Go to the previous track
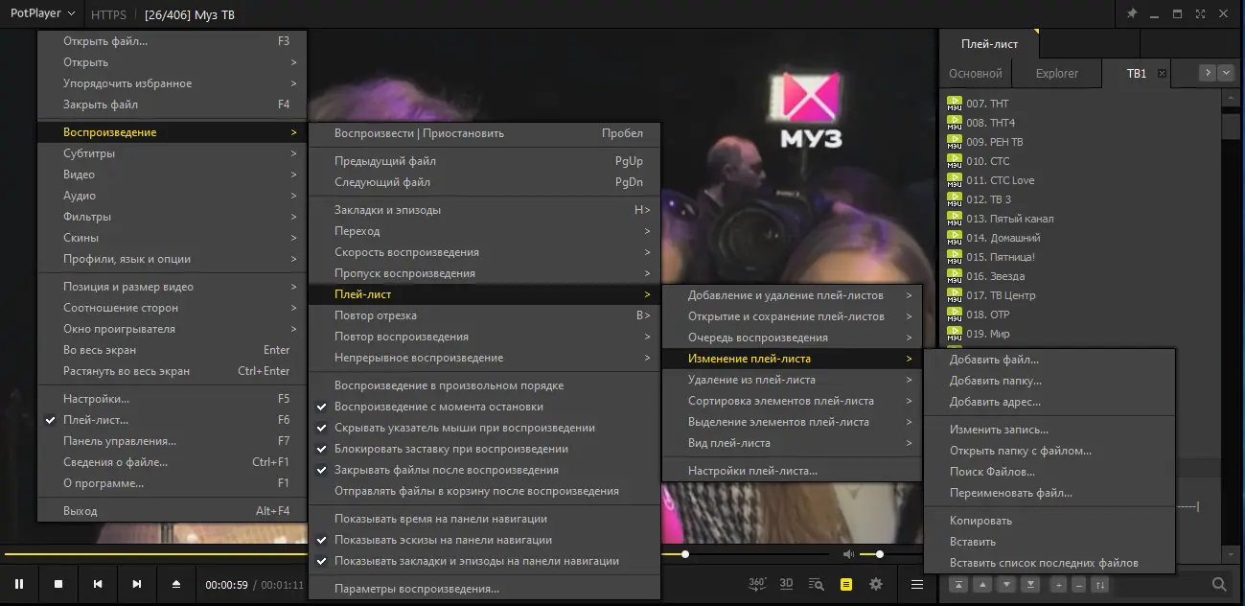This screenshot has width=1245, height=606. pyautogui.click(x=98, y=583)
